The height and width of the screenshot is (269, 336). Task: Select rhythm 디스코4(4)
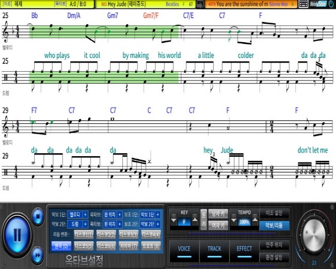pos(151,235)
